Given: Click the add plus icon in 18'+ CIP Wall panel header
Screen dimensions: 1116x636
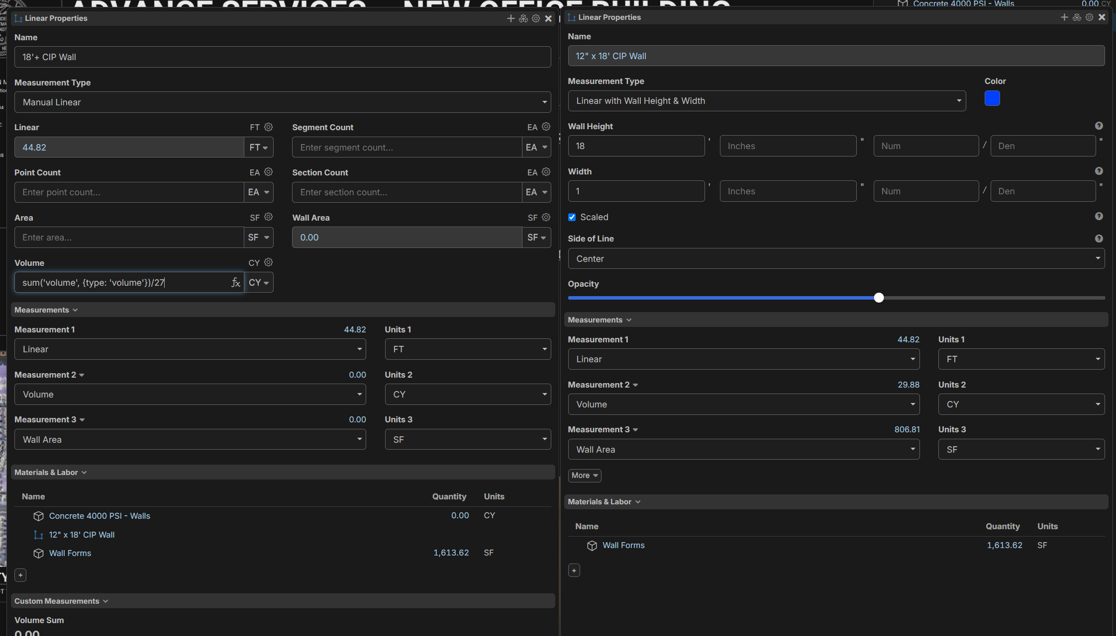Looking at the screenshot, I should [x=510, y=18].
